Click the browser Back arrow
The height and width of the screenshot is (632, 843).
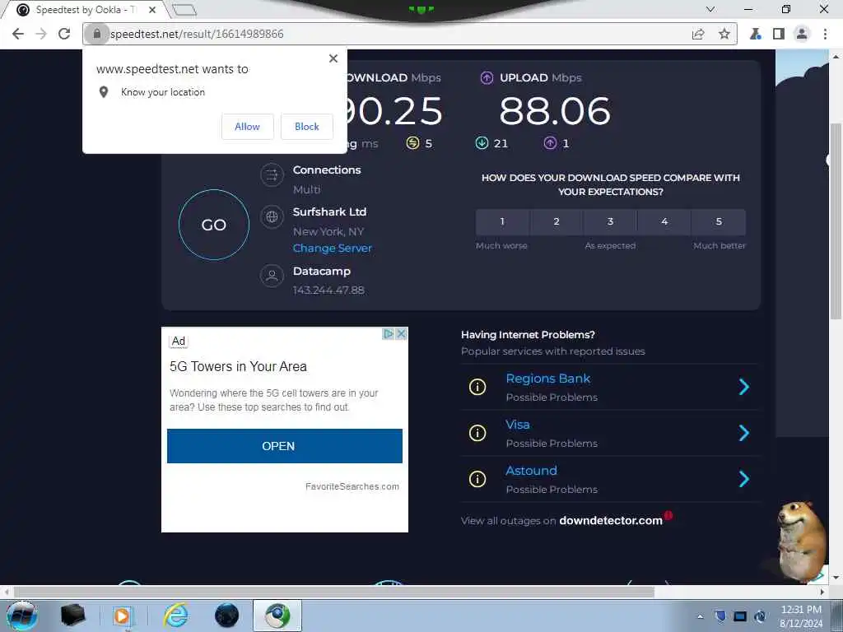pos(18,34)
